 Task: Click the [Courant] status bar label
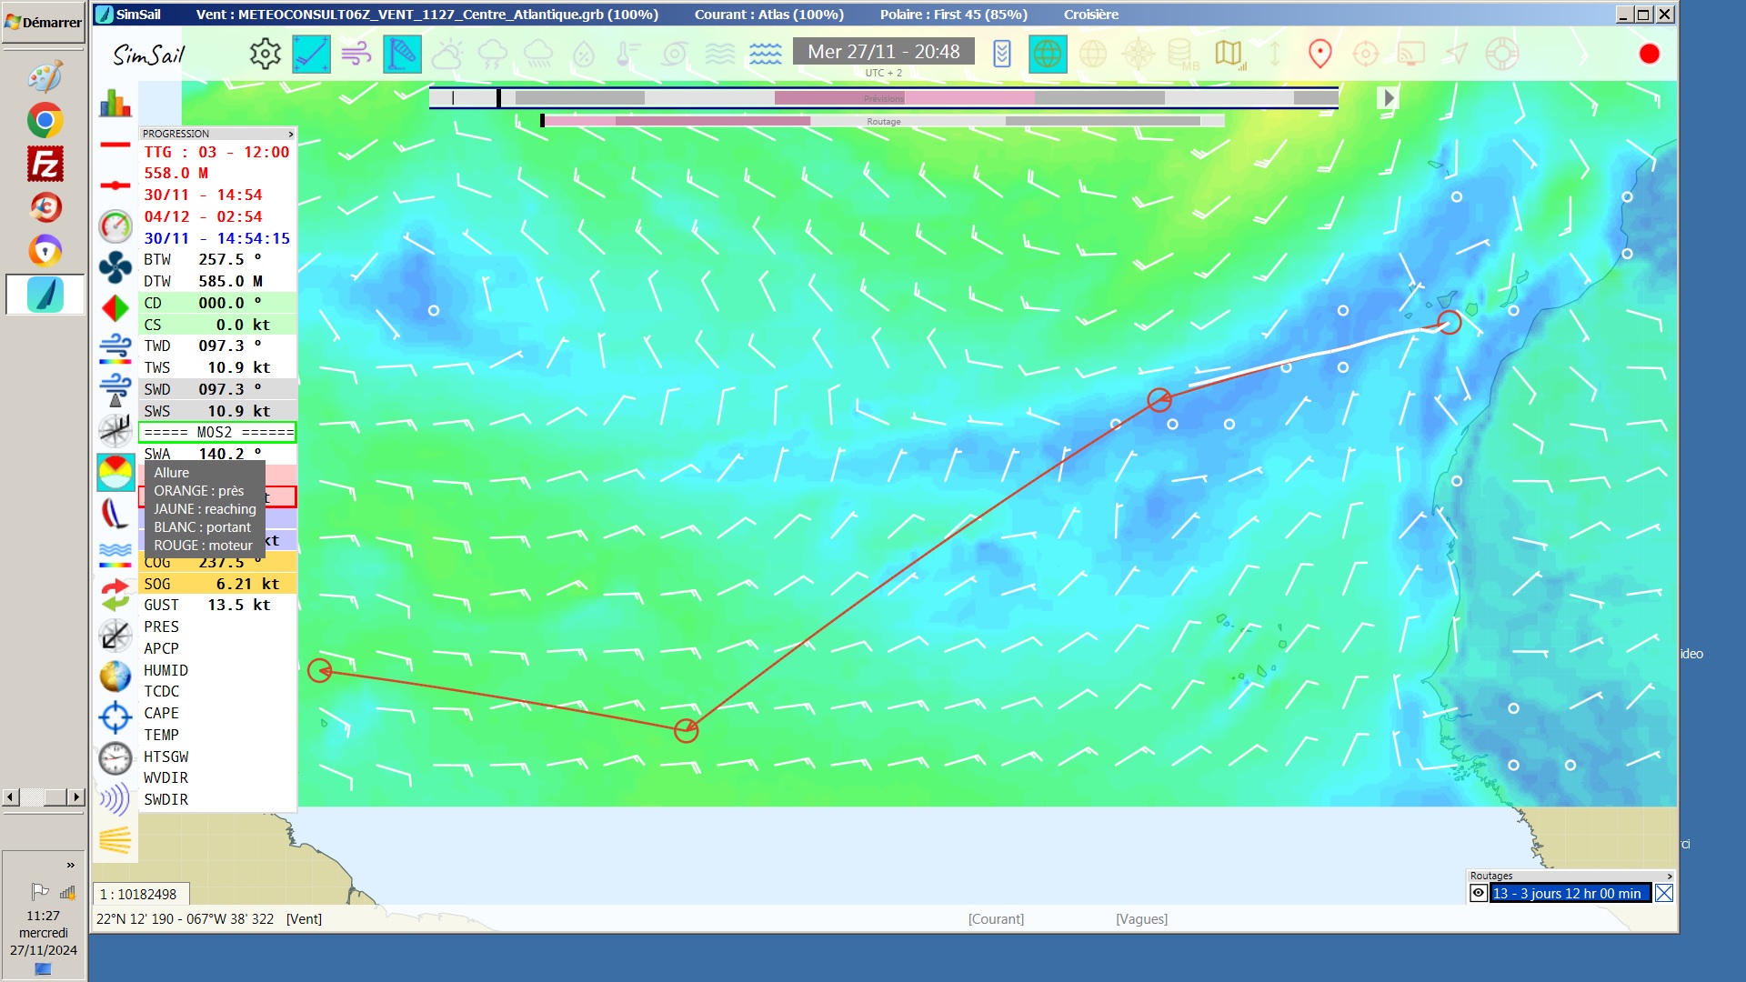996,919
